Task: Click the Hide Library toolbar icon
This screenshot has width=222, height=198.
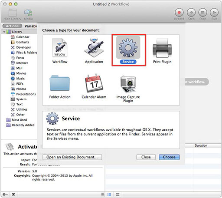Action: (x=13, y=13)
